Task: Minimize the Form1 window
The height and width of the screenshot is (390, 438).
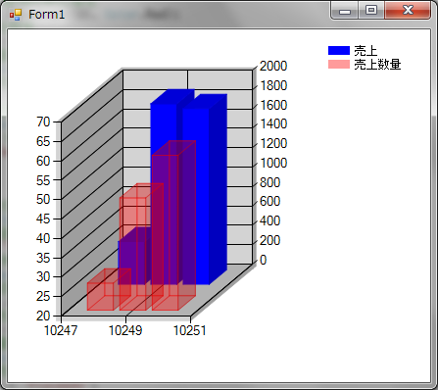Action: pos(345,11)
